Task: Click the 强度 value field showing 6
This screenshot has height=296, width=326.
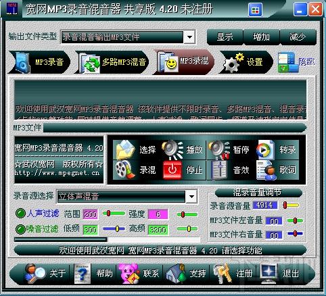Action: [x=158, y=214]
